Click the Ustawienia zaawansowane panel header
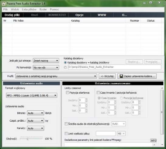Viewport: 166px width, 149px height. 112,83
